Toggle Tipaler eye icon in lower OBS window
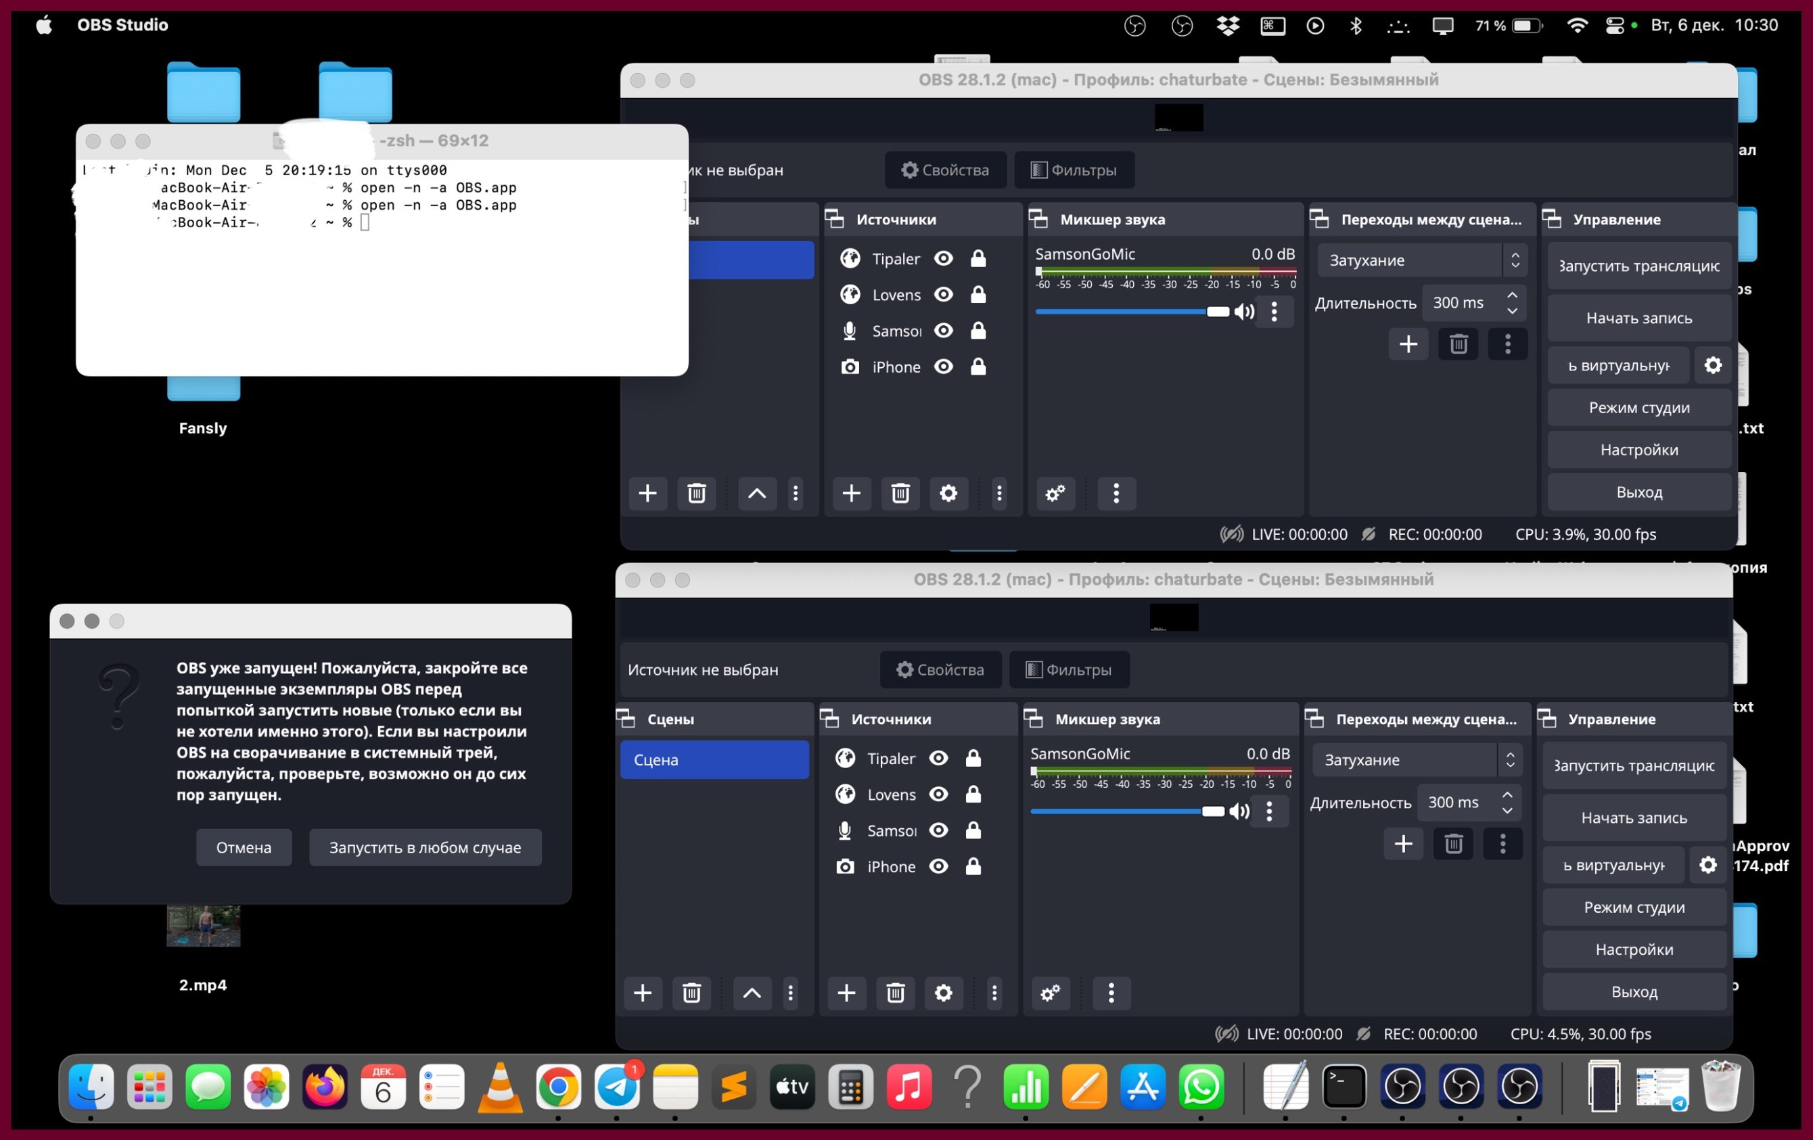The image size is (1813, 1140). (938, 758)
